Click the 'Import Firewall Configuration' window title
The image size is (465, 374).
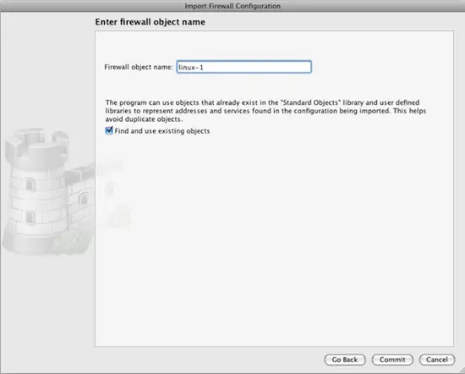click(232, 6)
